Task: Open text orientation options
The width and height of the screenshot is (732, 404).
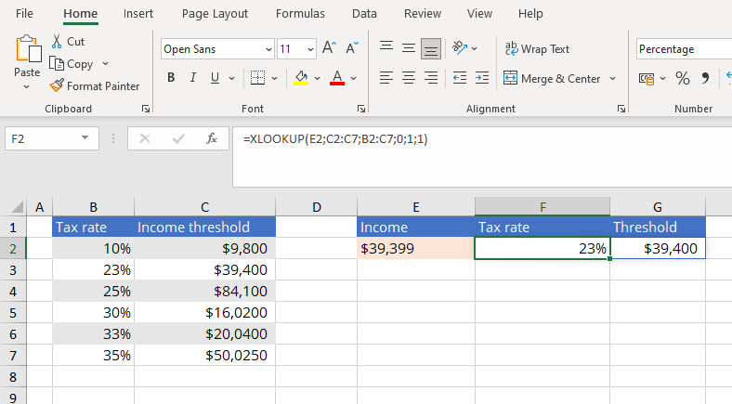Action: [x=460, y=48]
